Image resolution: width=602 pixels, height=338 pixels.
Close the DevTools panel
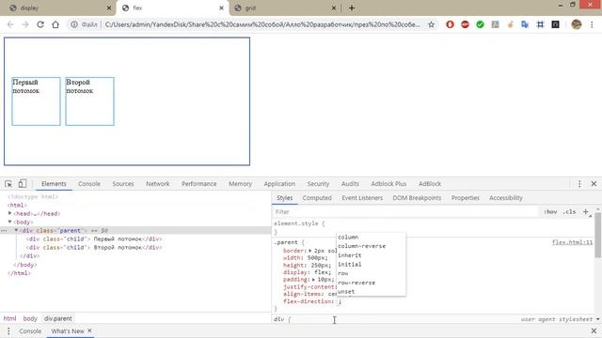point(594,184)
